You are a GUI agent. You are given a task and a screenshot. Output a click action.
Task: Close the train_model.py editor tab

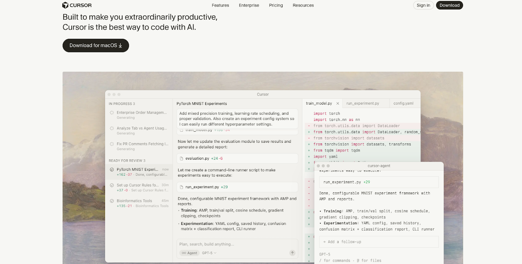click(x=338, y=104)
